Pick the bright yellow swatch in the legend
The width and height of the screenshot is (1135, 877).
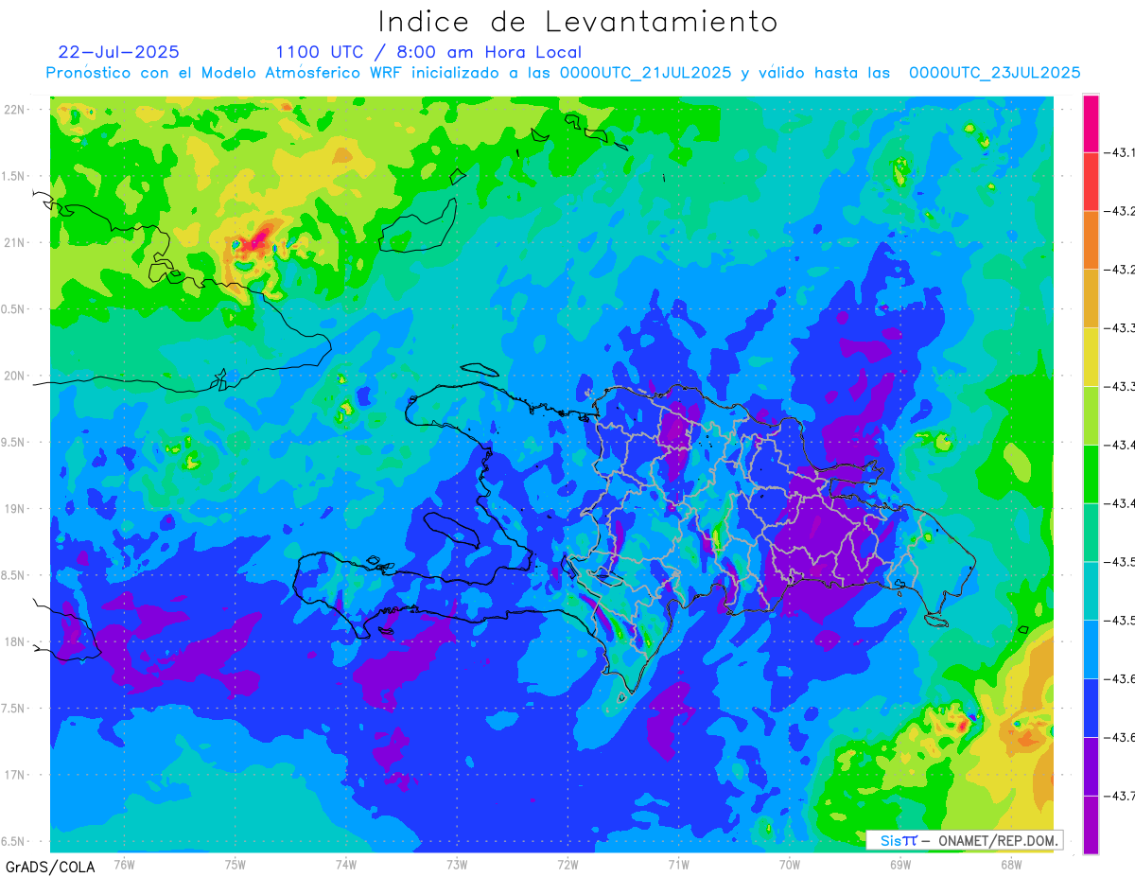1091,357
